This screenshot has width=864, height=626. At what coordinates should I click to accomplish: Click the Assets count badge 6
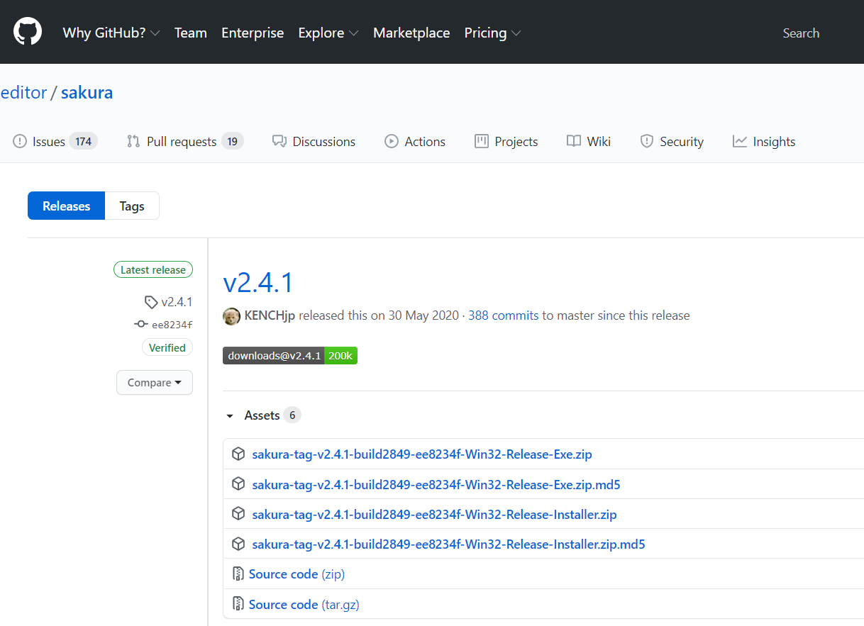tap(292, 415)
